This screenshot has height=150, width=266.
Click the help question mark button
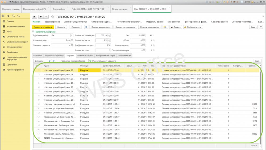[x=261, y=27]
